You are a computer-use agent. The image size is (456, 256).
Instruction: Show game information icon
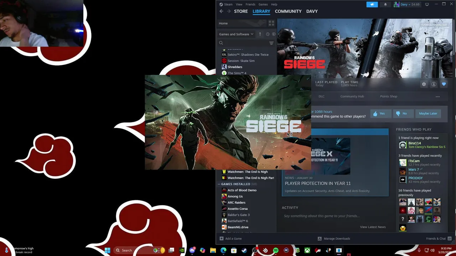(x=434, y=84)
